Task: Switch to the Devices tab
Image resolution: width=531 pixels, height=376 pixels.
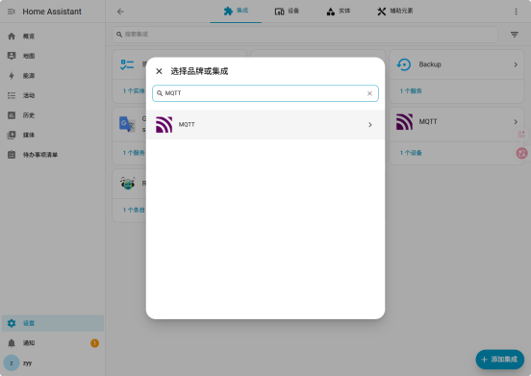Action: coord(287,12)
